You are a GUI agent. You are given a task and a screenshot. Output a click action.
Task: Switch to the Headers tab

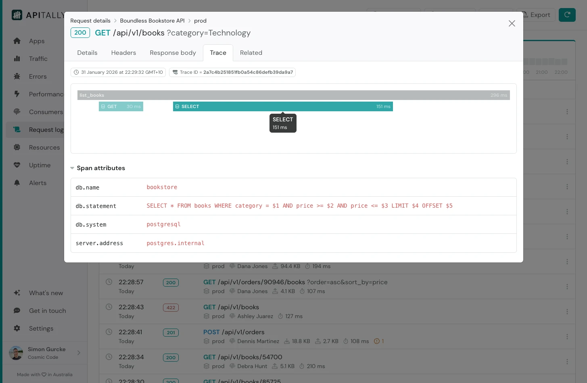(123, 53)
